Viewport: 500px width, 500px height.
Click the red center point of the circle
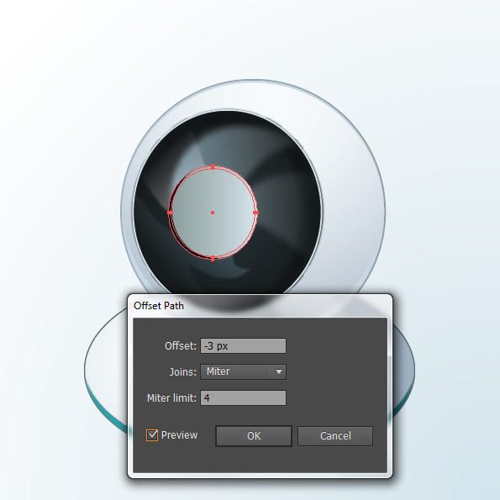213,213
